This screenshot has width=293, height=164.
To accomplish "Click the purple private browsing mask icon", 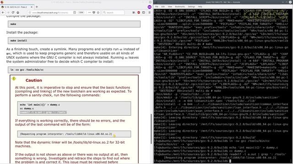I will (149, 7).
